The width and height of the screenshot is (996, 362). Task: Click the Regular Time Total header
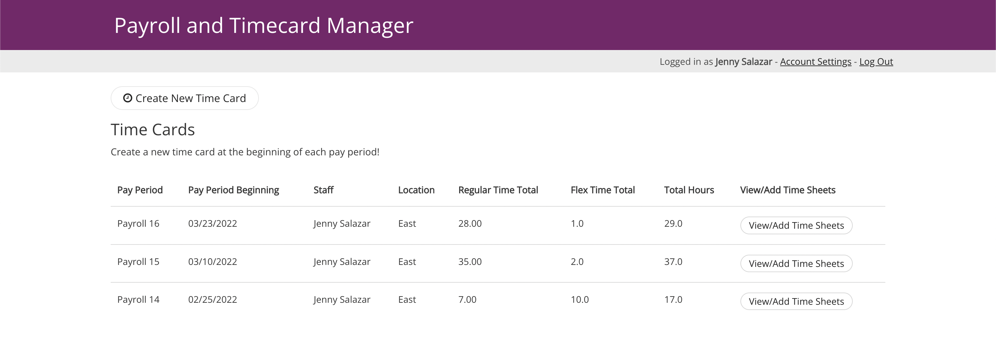pos(498,190)
